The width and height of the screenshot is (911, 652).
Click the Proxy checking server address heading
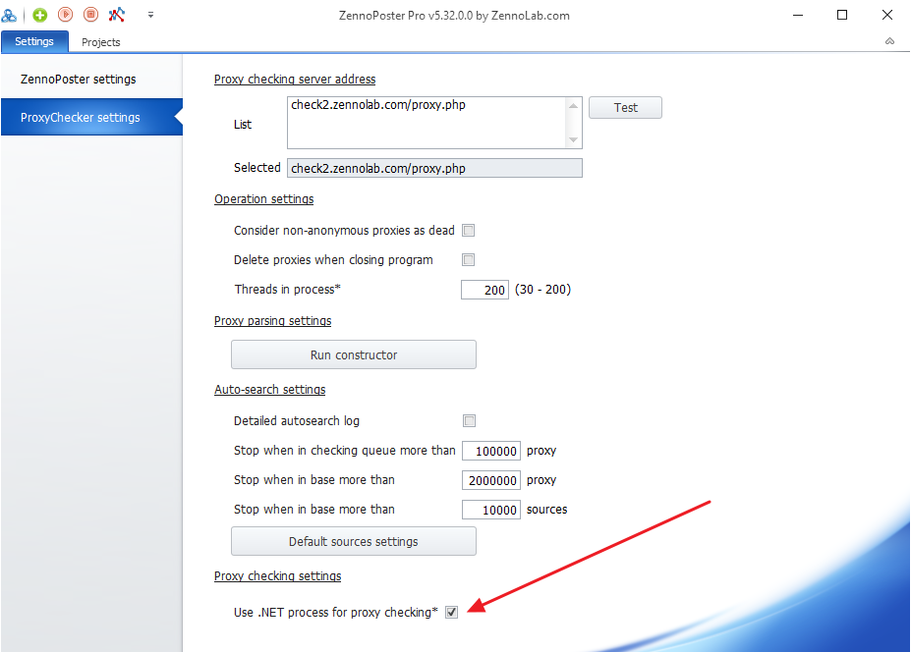tap(295, 79)
